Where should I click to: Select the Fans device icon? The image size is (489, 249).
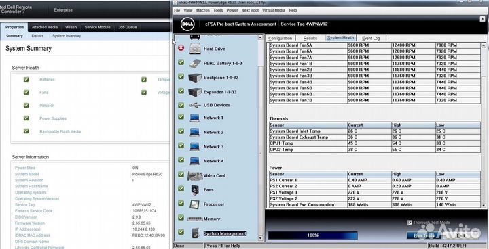point(195,189)
